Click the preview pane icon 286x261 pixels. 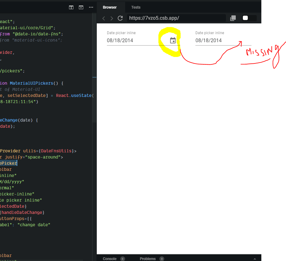coord(81,7)
